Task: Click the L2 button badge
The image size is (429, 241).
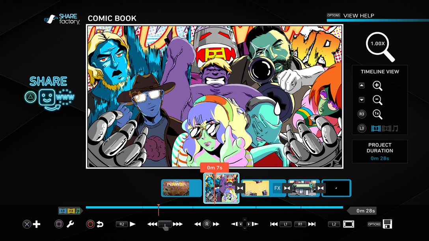Action: coord(334,224)
